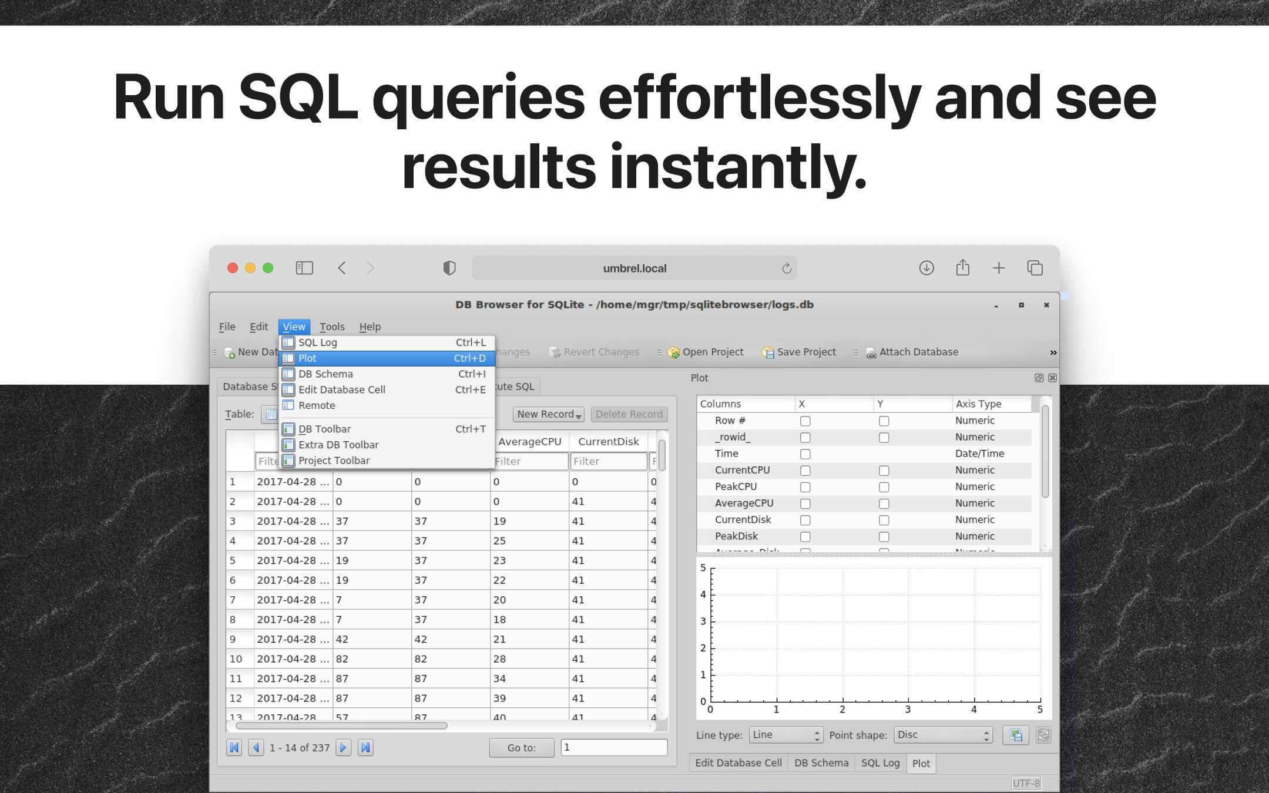Jump to the last record arrow
Screen dimensions: 1269x793
coord(365,747)
